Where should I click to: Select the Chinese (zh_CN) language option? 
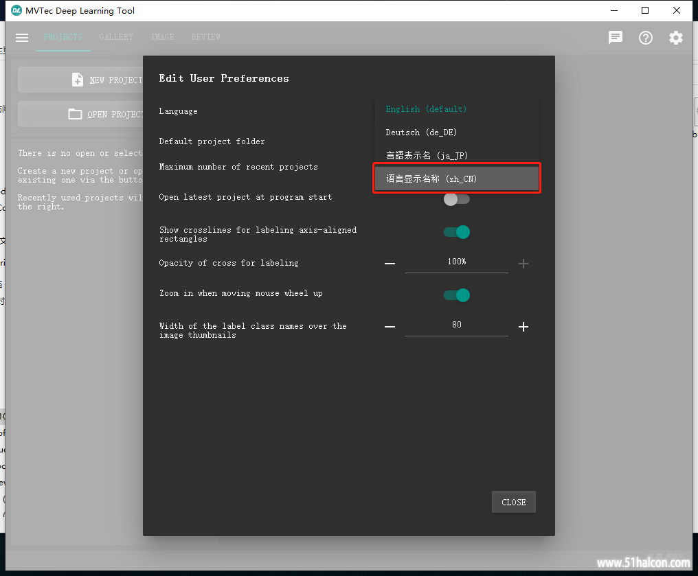(456, 178)
